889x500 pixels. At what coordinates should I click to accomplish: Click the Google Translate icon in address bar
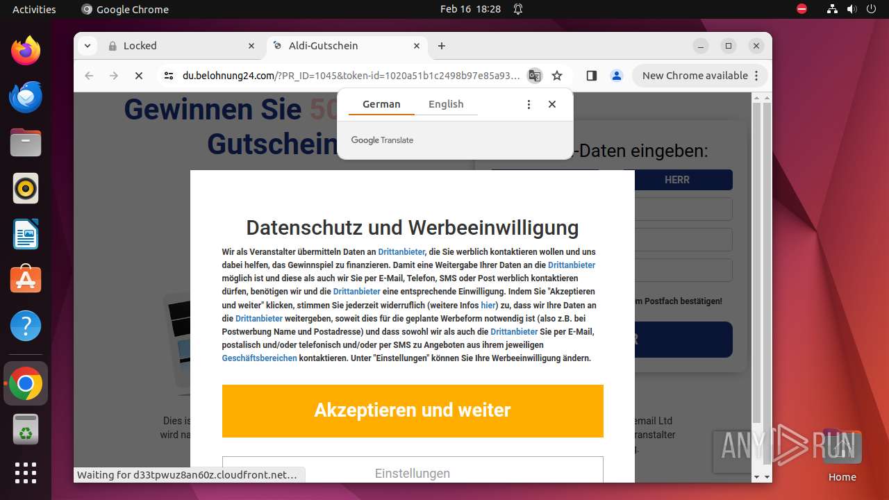point(534,76)
